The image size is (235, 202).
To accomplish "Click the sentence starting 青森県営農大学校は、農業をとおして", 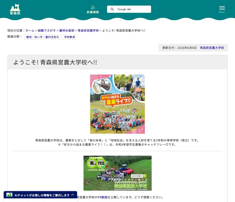I will pyautogui.click(x=117, y=140).
